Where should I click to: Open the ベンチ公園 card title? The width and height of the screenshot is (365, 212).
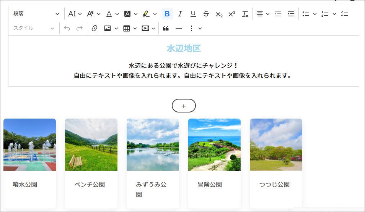point(90,185)
